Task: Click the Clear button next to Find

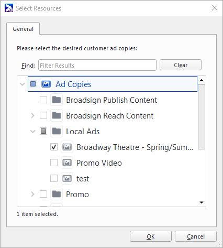Action: [181, 65]
